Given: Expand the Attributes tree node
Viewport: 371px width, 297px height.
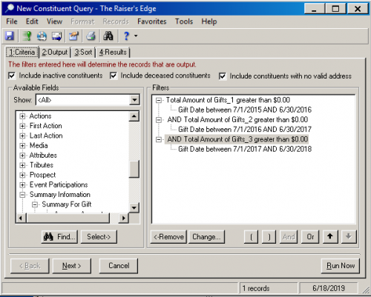Looking at the screenshot, I should point(22,156).
